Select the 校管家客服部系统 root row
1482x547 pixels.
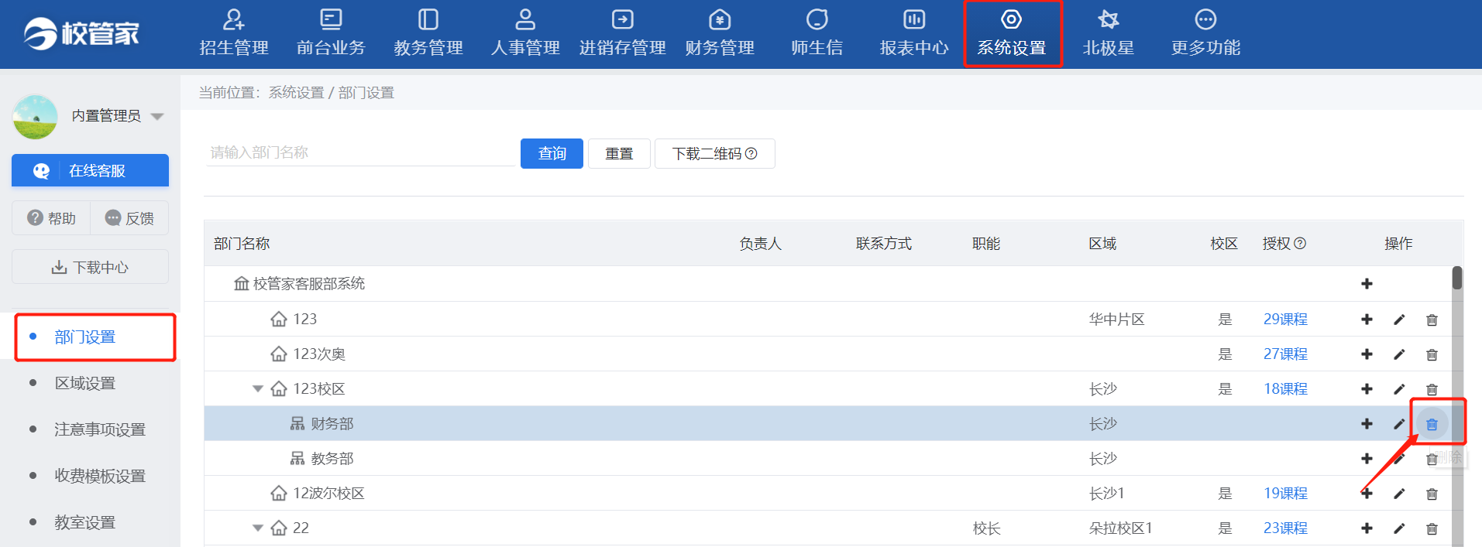827,284
